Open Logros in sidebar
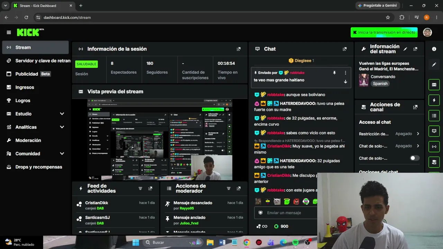The height and width of the screenshot is (249, 443). coord(35,100)
